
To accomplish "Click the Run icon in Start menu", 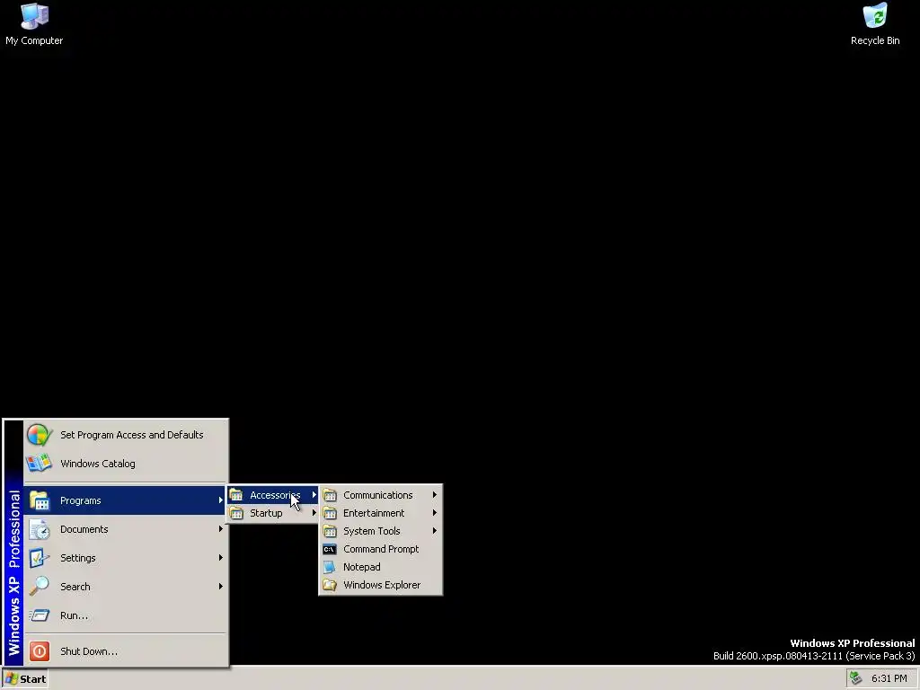I will [x=40, y=615].
